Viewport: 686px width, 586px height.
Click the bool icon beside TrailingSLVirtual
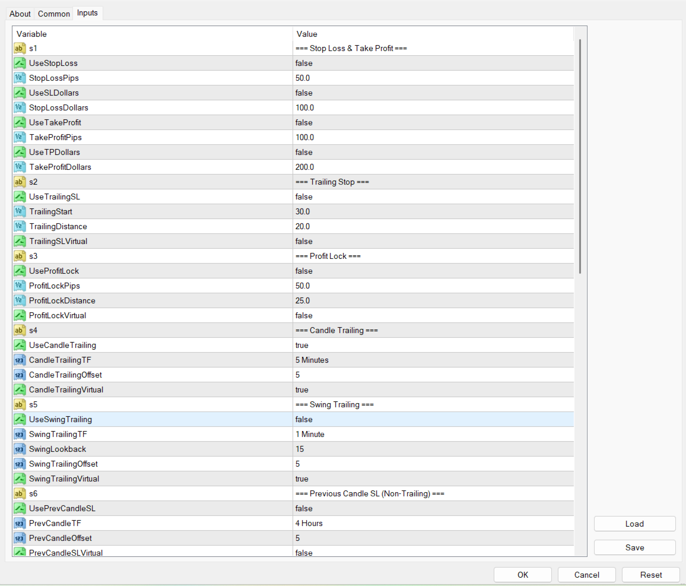click(x=20, y=241)
